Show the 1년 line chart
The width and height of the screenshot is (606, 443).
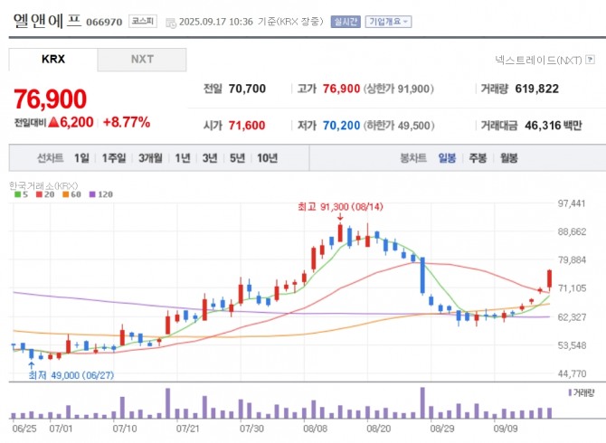[x=183, y=157]
